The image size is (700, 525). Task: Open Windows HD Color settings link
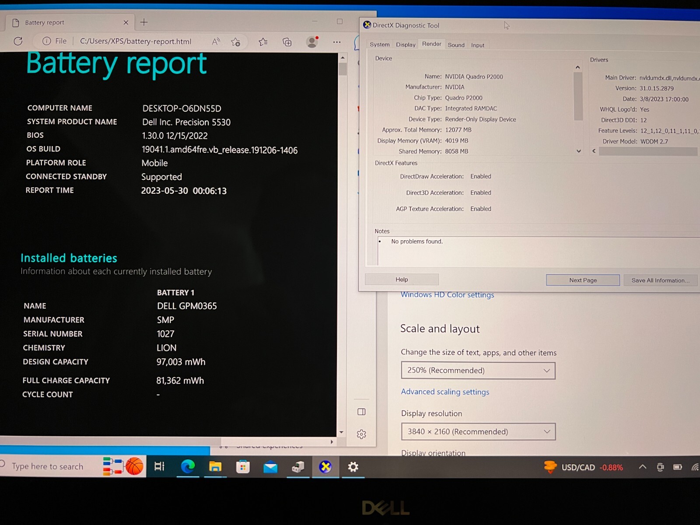(x=447, y=295)
